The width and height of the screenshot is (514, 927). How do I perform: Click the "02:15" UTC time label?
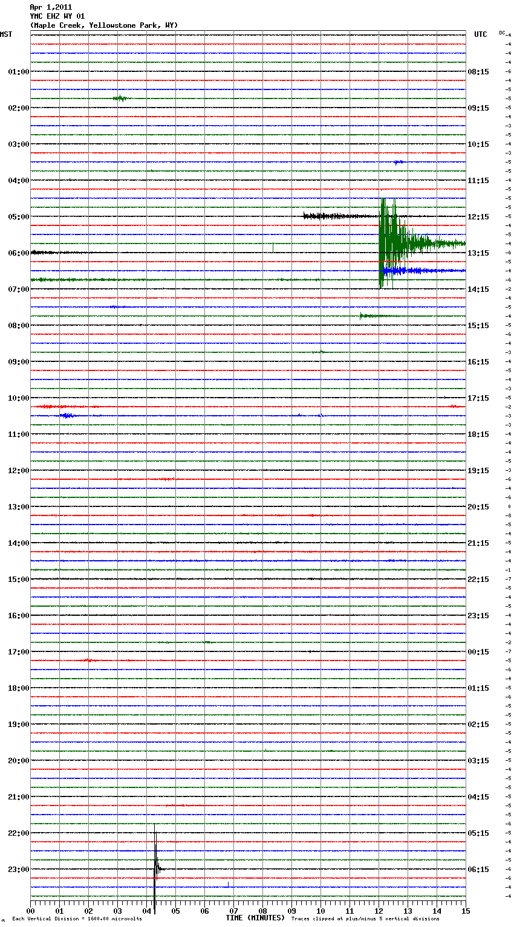click(x=478, y=725)
